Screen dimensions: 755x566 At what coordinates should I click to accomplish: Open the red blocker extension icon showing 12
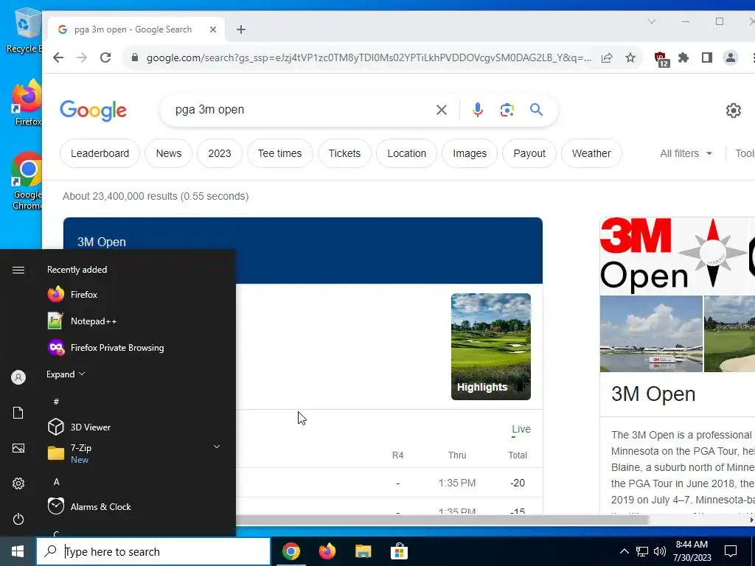(x=661, y=59)
